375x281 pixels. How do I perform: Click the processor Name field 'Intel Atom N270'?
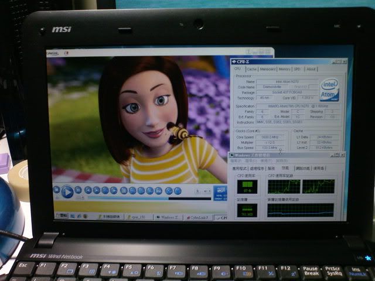(x=287, y=82)
